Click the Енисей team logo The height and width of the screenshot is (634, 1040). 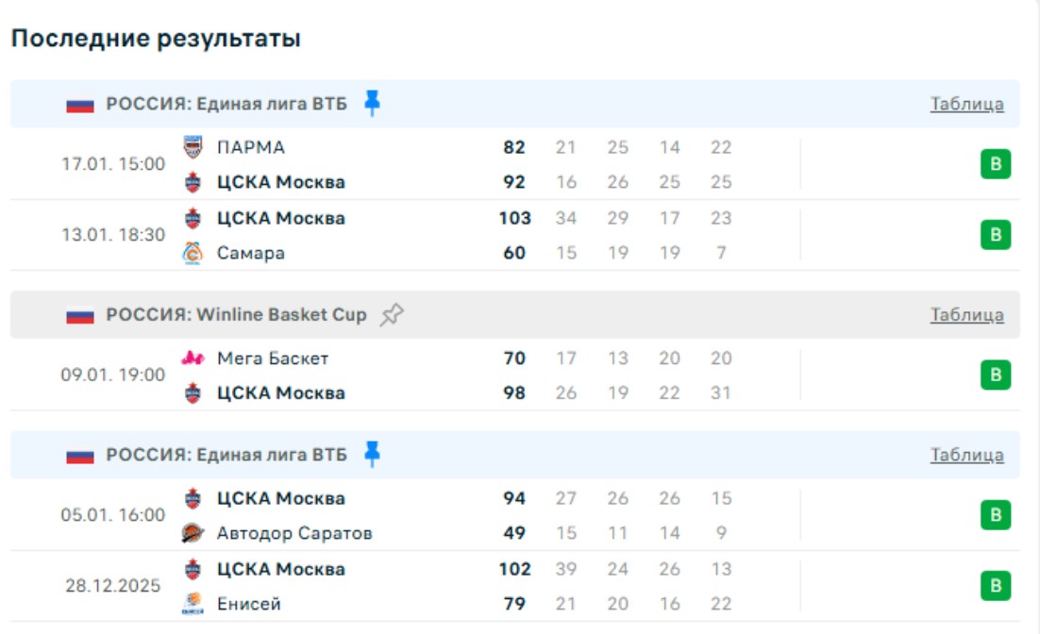coord(193,603)
